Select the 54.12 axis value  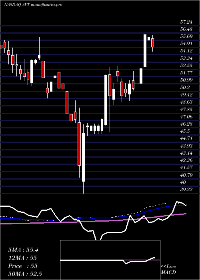(x=186, y=51)
